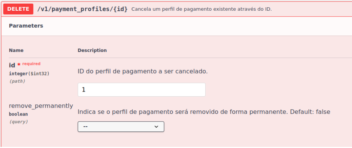This screenshot has width=352, height=148.
Task: Click the remove_permanently parameter name
Action: (x=41, y=106)
